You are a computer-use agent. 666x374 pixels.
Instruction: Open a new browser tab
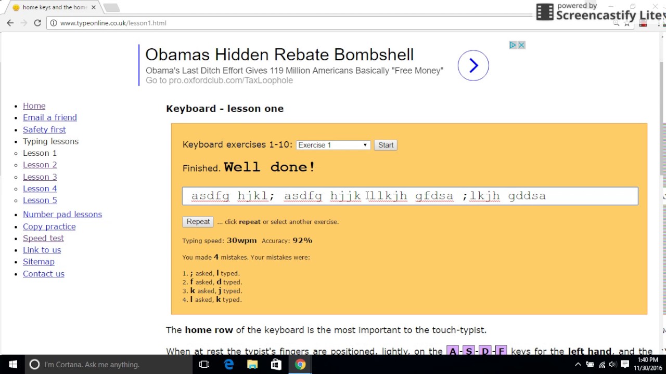111,7
